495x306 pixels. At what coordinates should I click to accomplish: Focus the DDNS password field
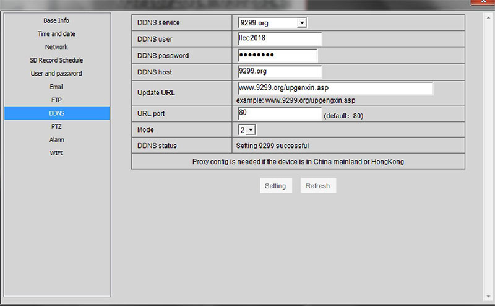pos(277,55)
